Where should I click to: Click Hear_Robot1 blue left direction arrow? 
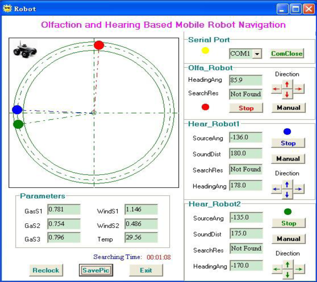(x=276, y=189)
